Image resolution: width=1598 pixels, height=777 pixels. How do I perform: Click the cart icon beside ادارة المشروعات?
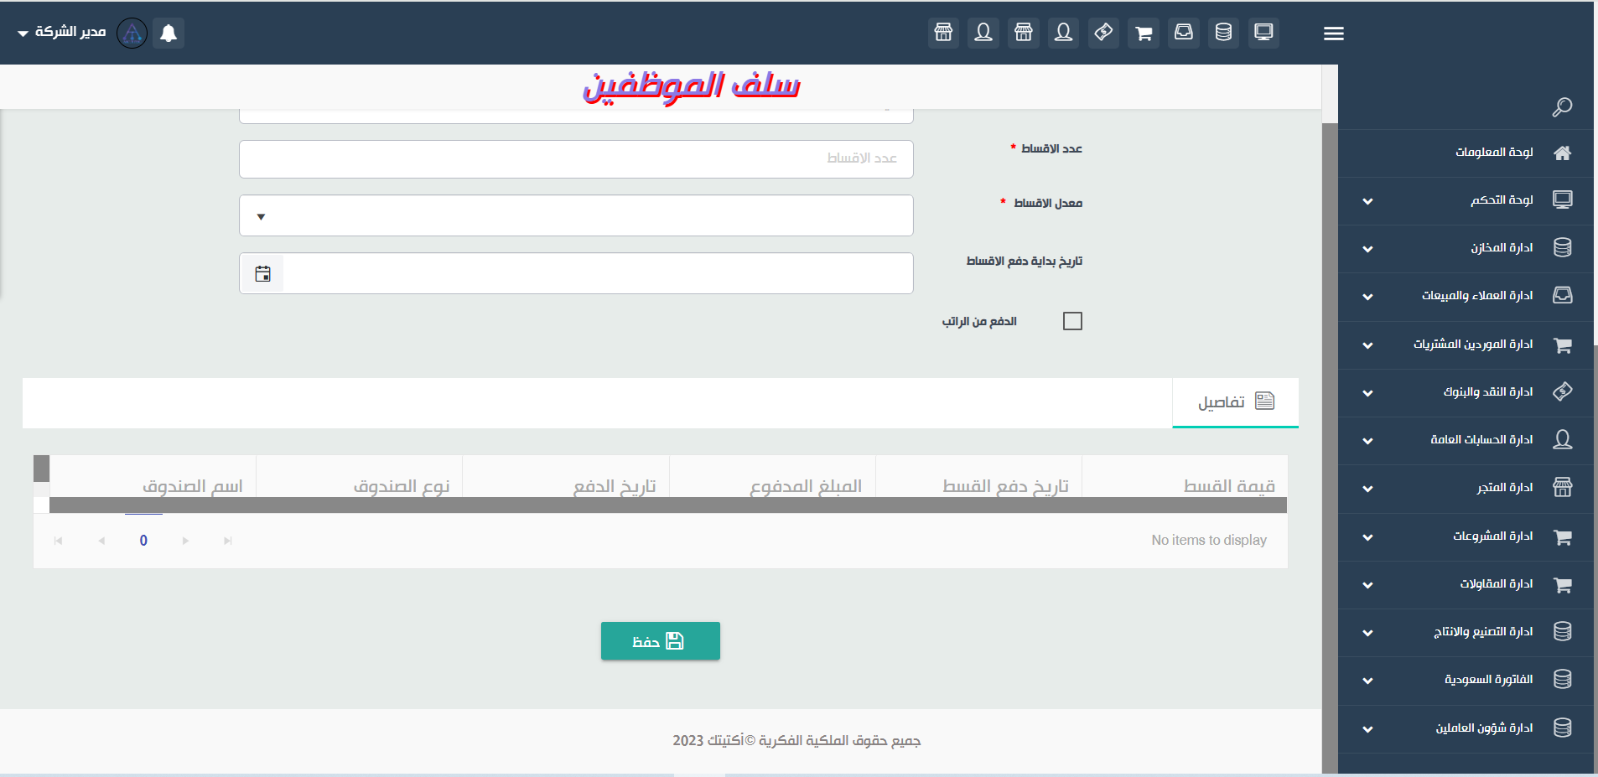pyautogui.click(x=1562, y=536)
